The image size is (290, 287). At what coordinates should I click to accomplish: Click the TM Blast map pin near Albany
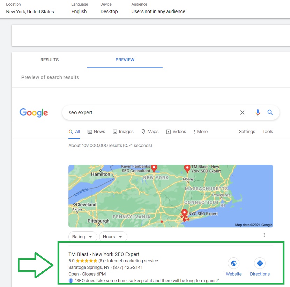(x=187, y=169)
